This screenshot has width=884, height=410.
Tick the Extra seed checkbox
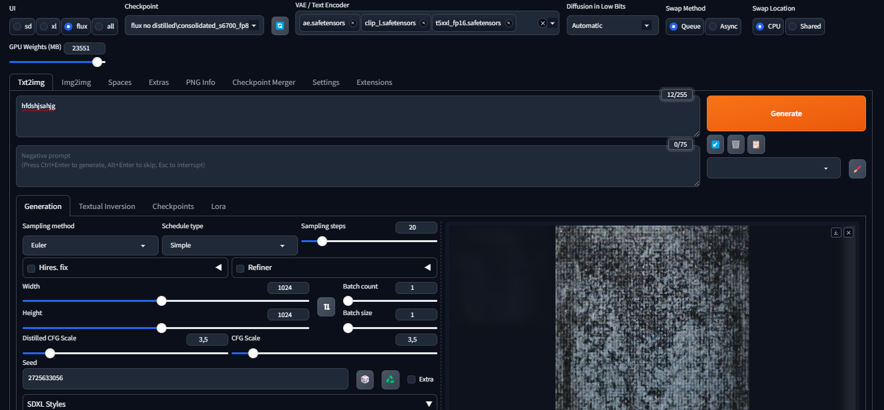point(411,379)
